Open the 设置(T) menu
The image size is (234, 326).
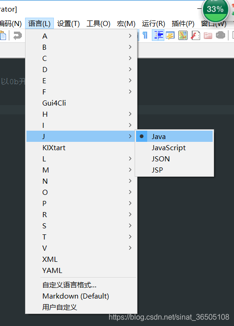pos(68,24)
